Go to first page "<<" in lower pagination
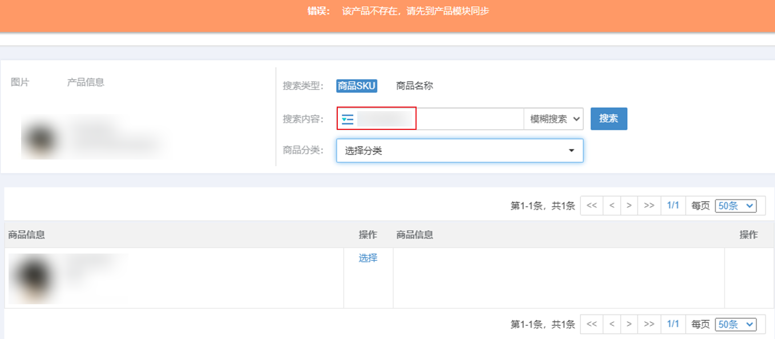Image resolution: width=775 pixels, height=339 pixels. pos(591,324)
